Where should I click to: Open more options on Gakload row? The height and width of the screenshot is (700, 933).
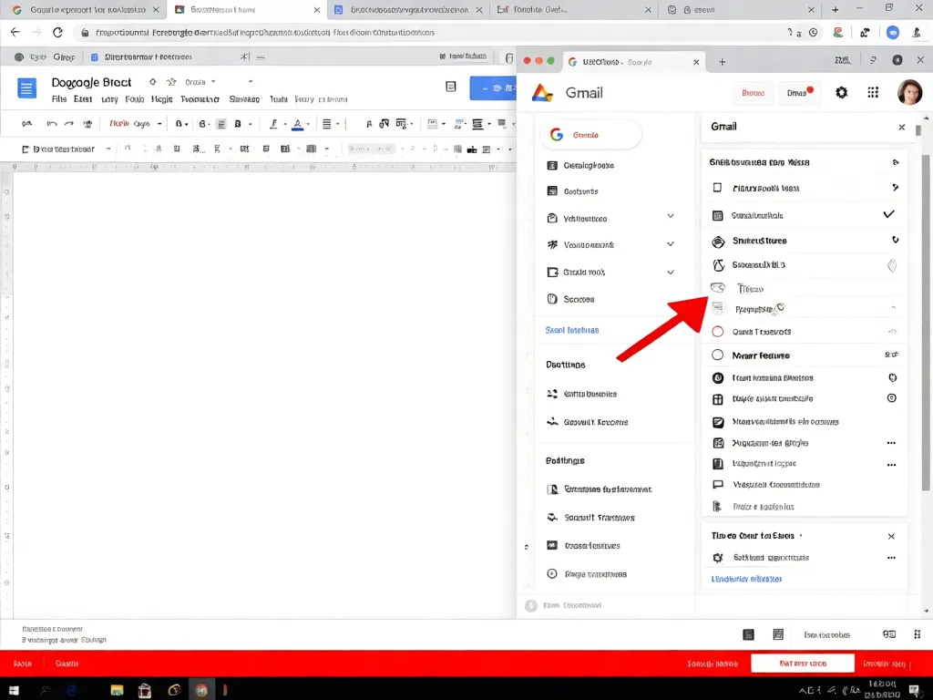pos(891,558)
